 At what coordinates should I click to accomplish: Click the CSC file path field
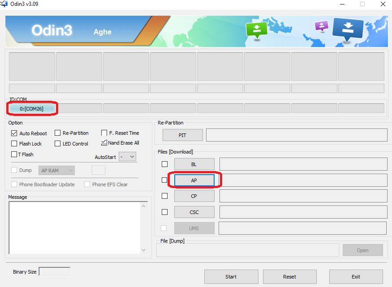303,212
